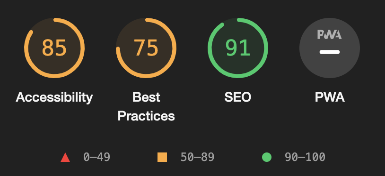Click the number 75 in orange gauge

[x=146, y=48]
